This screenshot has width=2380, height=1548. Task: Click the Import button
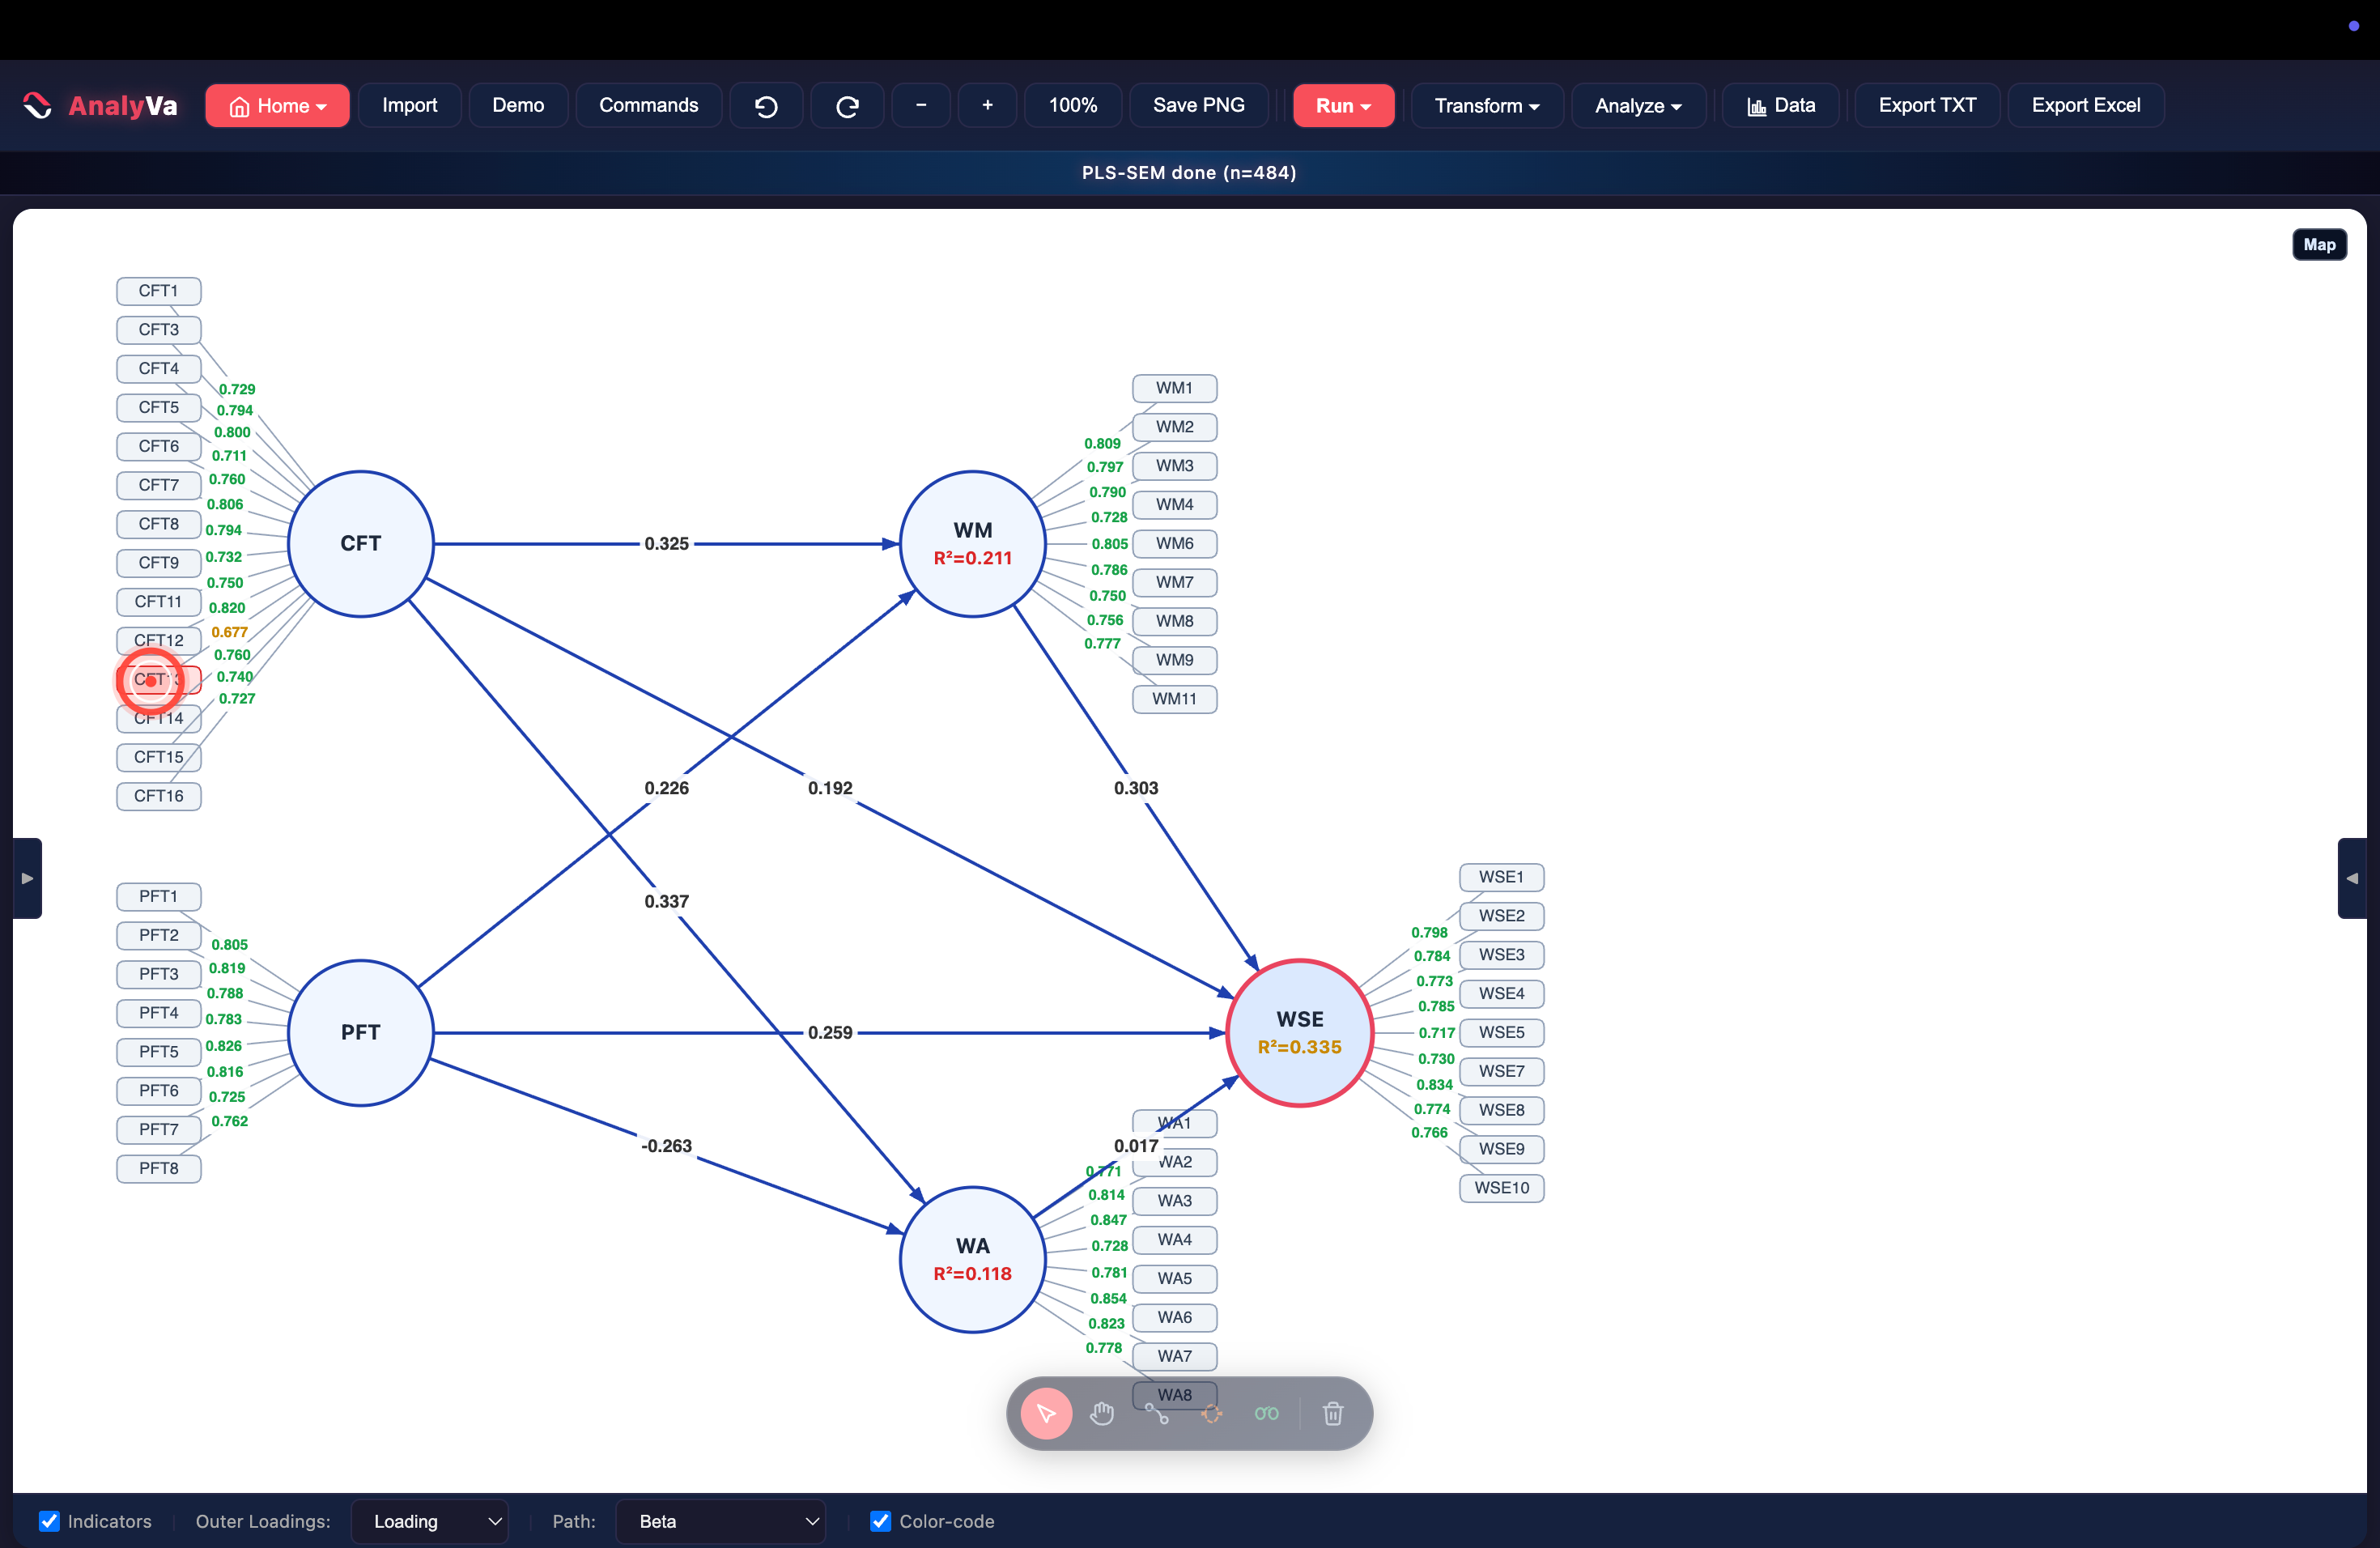click(x=410, y=105)
